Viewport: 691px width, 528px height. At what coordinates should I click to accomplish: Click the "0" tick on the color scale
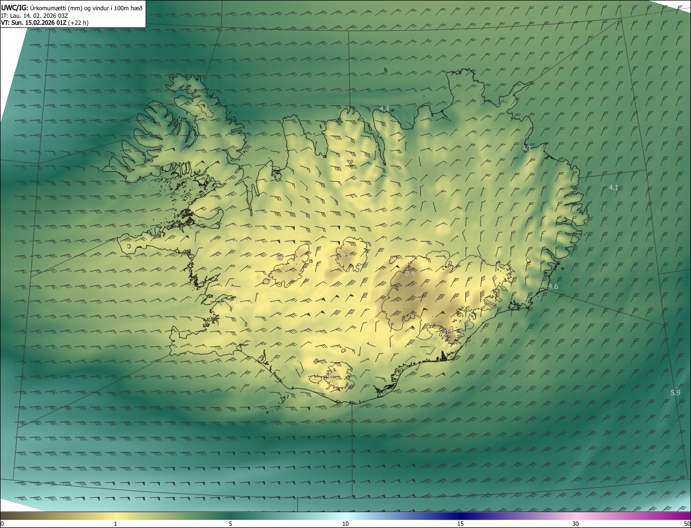coord(2,524)
